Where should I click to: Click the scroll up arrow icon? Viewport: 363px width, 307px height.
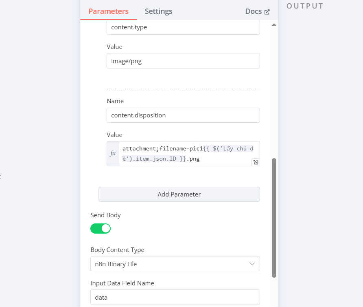pyautogui.click(x=274, y=25)
